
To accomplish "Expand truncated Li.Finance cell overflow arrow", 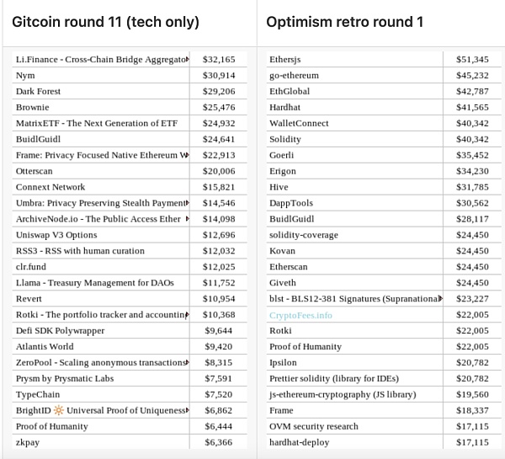I will point(189,60).
